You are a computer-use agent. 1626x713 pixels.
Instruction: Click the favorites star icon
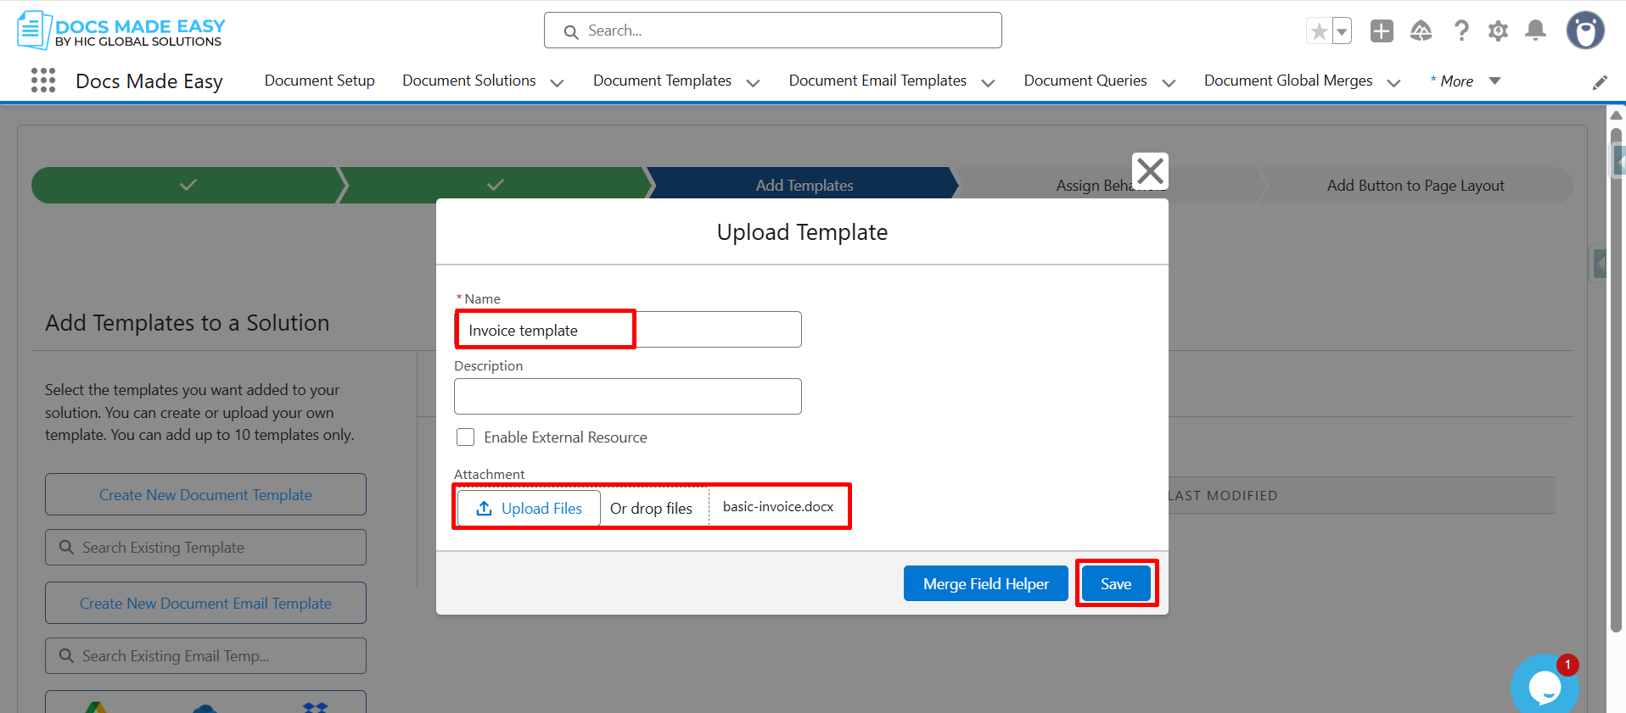[x=1319, y=31]
